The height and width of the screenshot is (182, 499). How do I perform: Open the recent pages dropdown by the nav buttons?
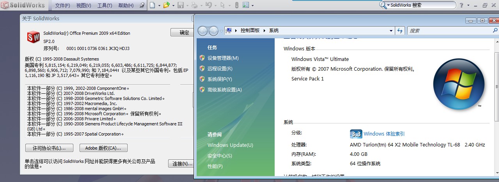click(221, 31)
